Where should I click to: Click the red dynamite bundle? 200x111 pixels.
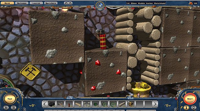pyautogui.click(x=103, y=42)
